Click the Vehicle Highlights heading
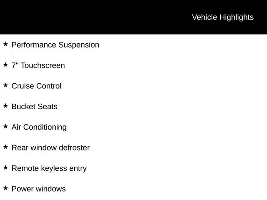 (222, 17)
